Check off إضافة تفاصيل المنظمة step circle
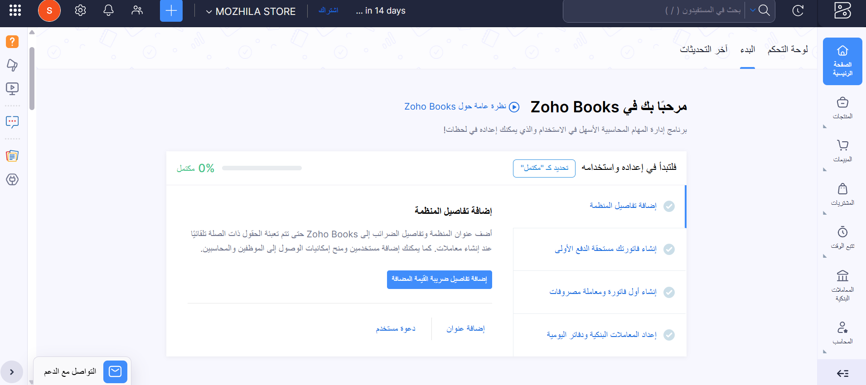 [669, 206]
